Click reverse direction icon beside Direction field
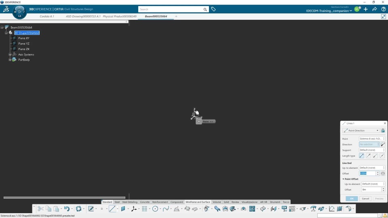 coord(383,145)
